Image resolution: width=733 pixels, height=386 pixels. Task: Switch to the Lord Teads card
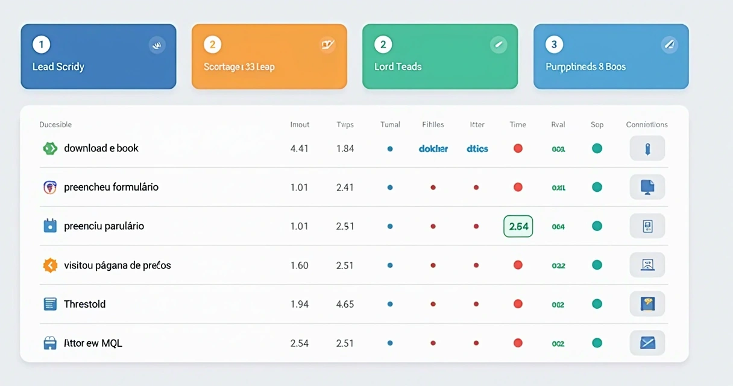pos(439,56)
